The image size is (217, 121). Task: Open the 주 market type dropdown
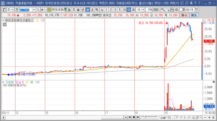click(x=12, y=10)
